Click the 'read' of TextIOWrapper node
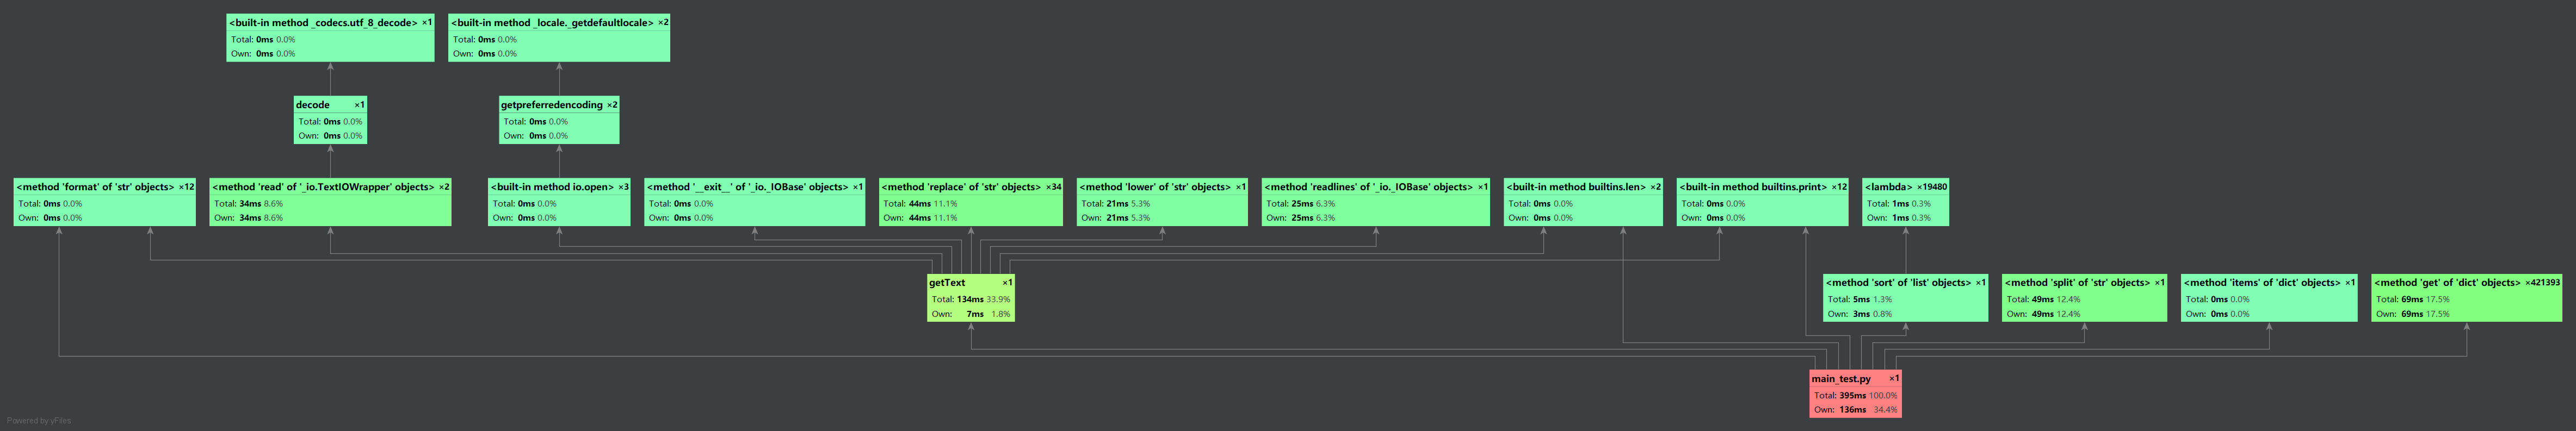 pyautogui.click(x=330, y=202)
